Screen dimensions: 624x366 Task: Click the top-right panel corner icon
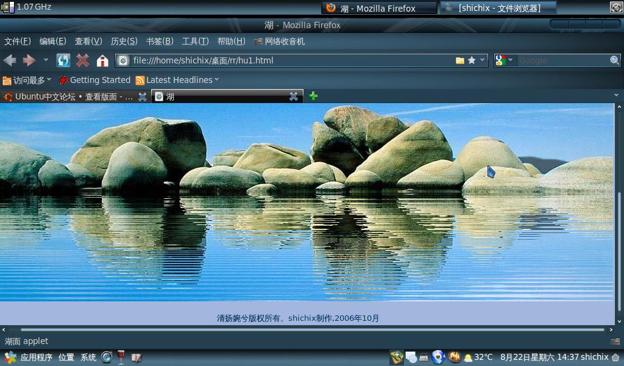(617, 7)
